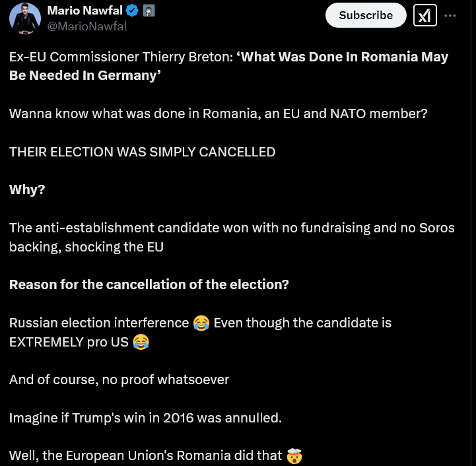The height and width of the screenshot is (466, 476).
Task: Click the 'Imagine if Trump's win in 2016' sentence
Action: coord(145,418)
